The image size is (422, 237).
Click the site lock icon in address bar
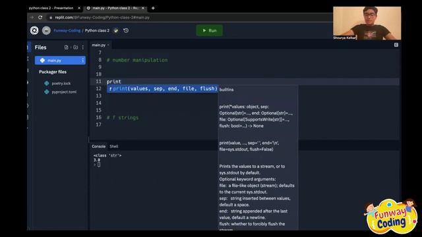pos(51,18)
